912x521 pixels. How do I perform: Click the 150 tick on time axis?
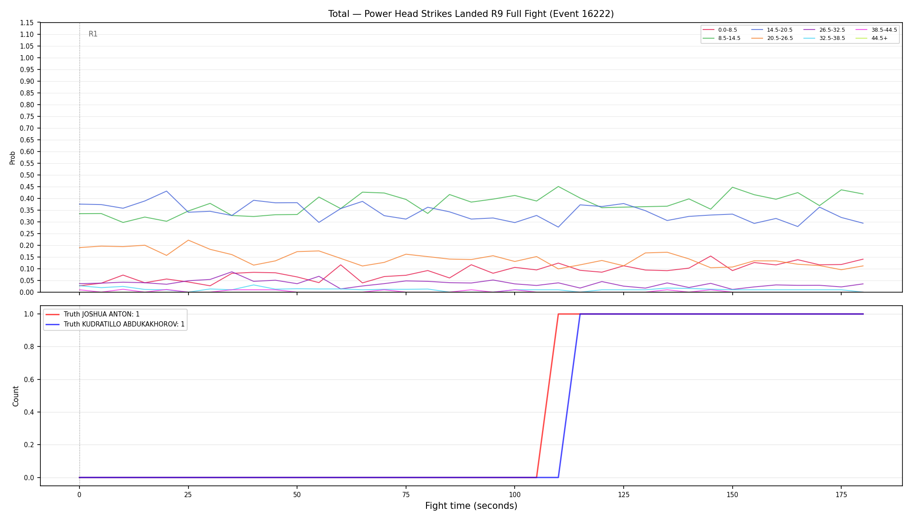(x=732, y=495)
